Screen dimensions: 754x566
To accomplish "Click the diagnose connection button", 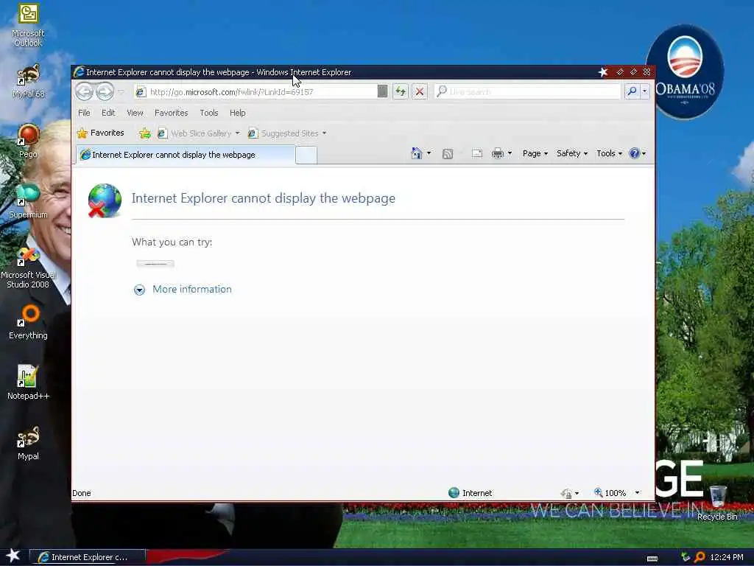I will tap(155, 264).
